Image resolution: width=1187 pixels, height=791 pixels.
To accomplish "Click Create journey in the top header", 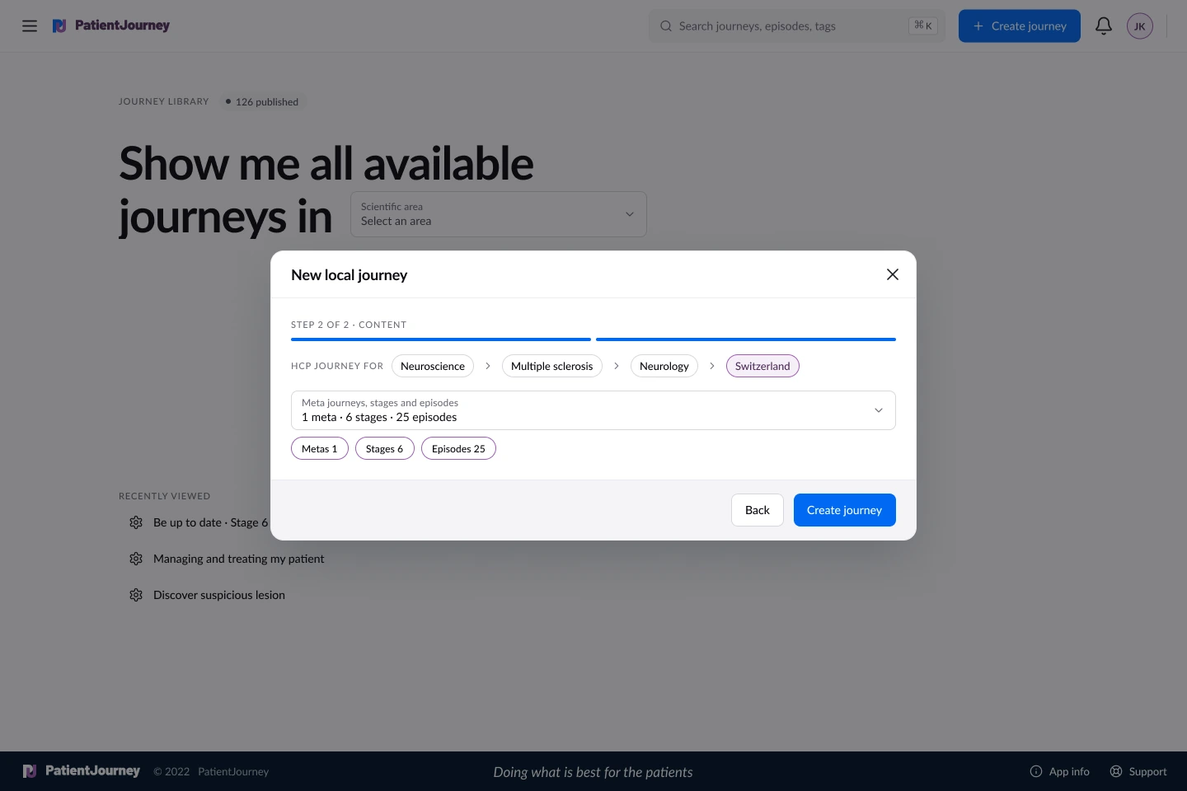I will (1020, 26).
